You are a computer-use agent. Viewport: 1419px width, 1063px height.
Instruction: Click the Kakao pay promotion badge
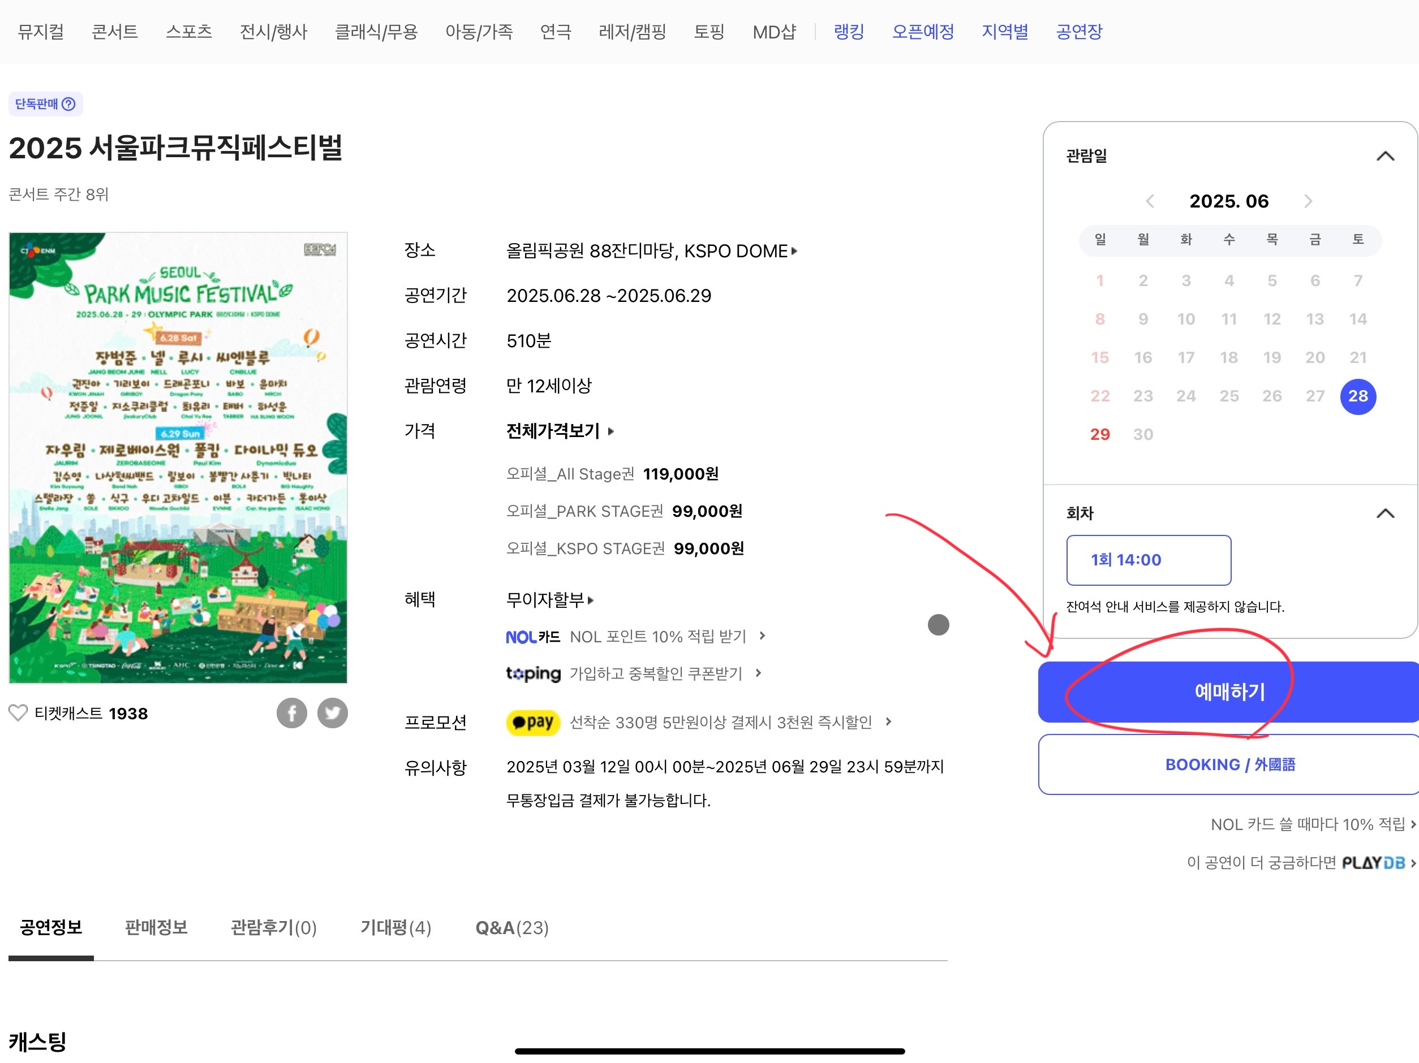[532, 723]
